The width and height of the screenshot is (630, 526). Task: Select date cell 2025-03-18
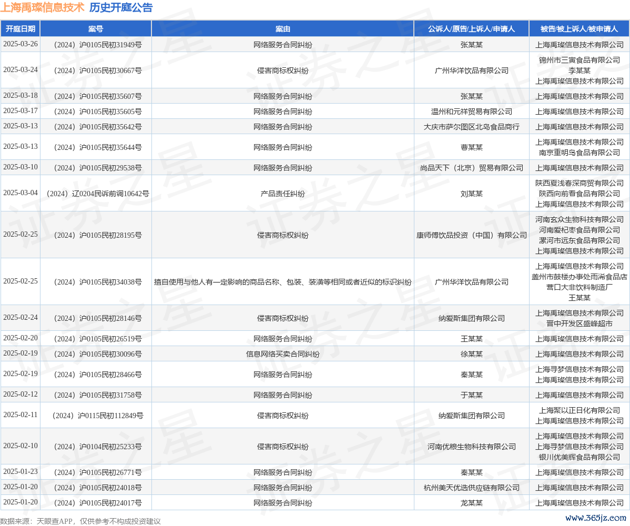click(21, 96)
